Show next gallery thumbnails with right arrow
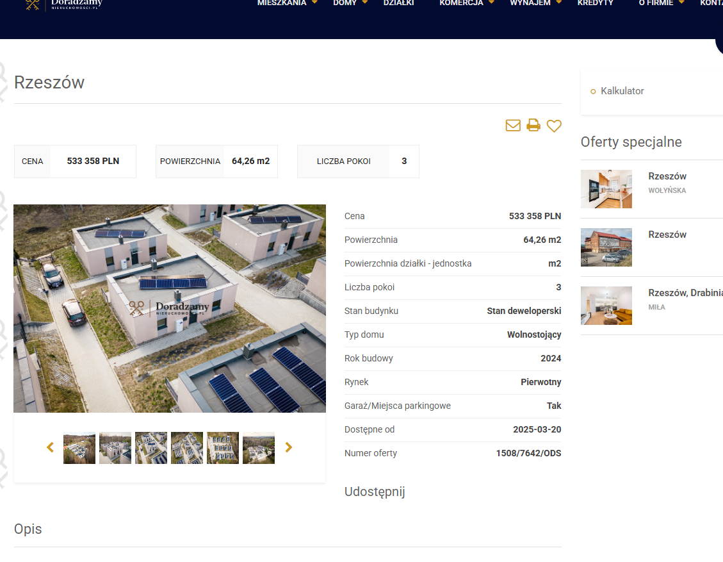Viewport: 723px width, 562px height. click(289, 447)
